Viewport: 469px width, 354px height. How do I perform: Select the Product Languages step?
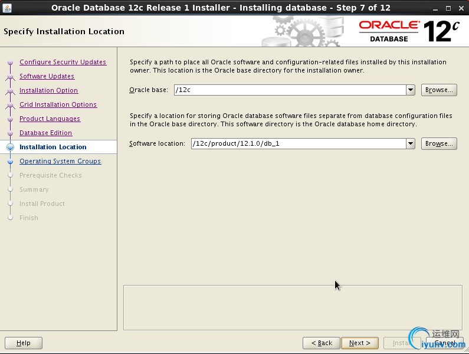50,119
